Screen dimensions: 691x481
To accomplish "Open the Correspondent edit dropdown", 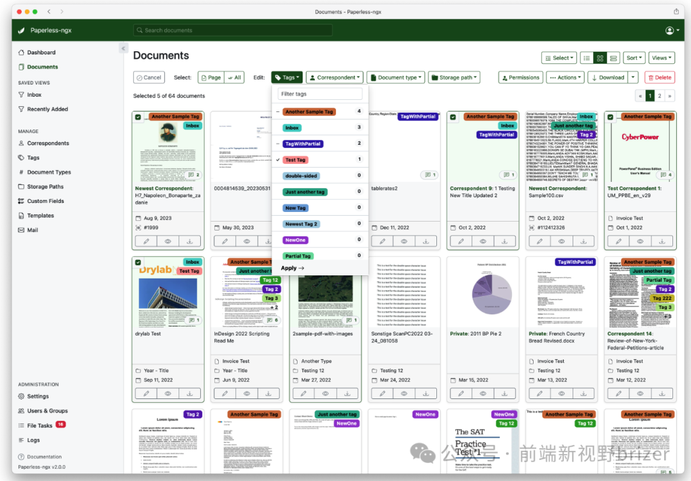I will [335, 77].
